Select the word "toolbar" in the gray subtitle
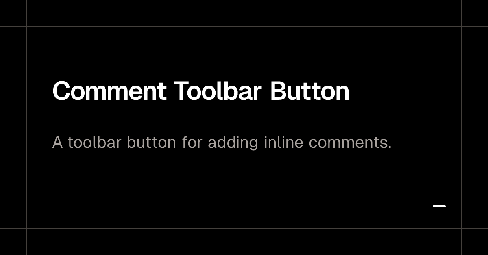The image size is (488, 255). [x=95, y=143]
